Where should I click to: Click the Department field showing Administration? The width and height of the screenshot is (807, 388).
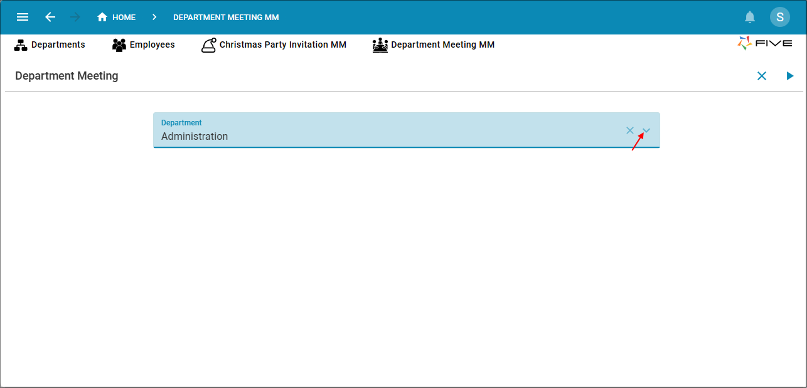[407, 130]
